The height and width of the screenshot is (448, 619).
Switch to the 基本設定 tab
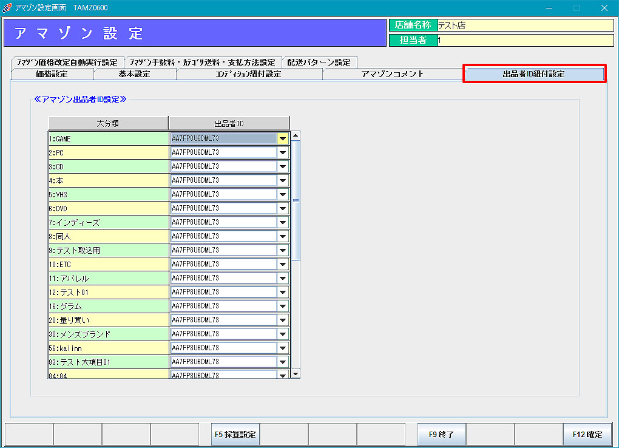coord(134,74)
